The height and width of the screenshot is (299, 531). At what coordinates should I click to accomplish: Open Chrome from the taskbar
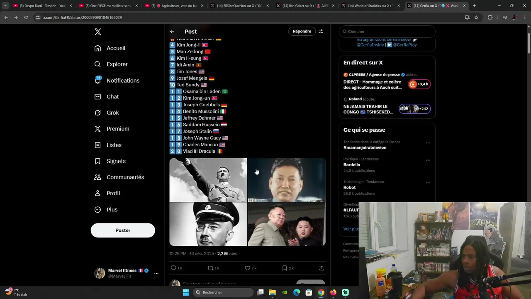click(x=321, y=292)
